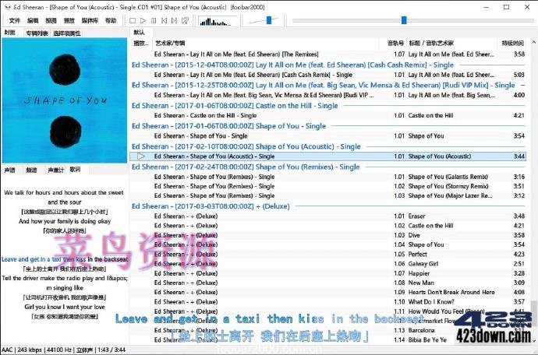The image size is (538, 355).
Task: Click the spectrum visualization in the toolbar
Action: pyautogui.click(x=218, y=21)
